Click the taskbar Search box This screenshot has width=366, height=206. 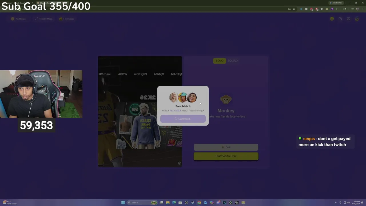tap(142, 203)
